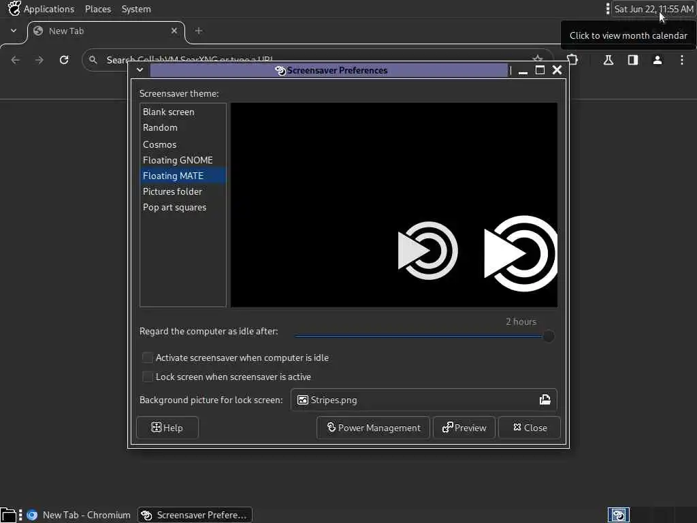The image size is (697, 523).
Task: Open Chromium profile icon
Action: click(x=658, y=60)
